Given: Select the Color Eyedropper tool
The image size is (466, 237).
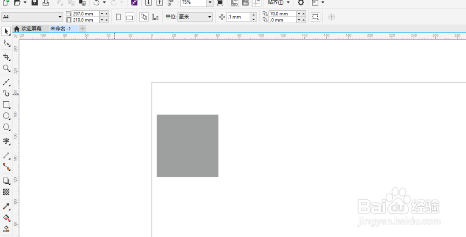Looking at the screenshot, I should pyautogui.click(x=6, y=206).
